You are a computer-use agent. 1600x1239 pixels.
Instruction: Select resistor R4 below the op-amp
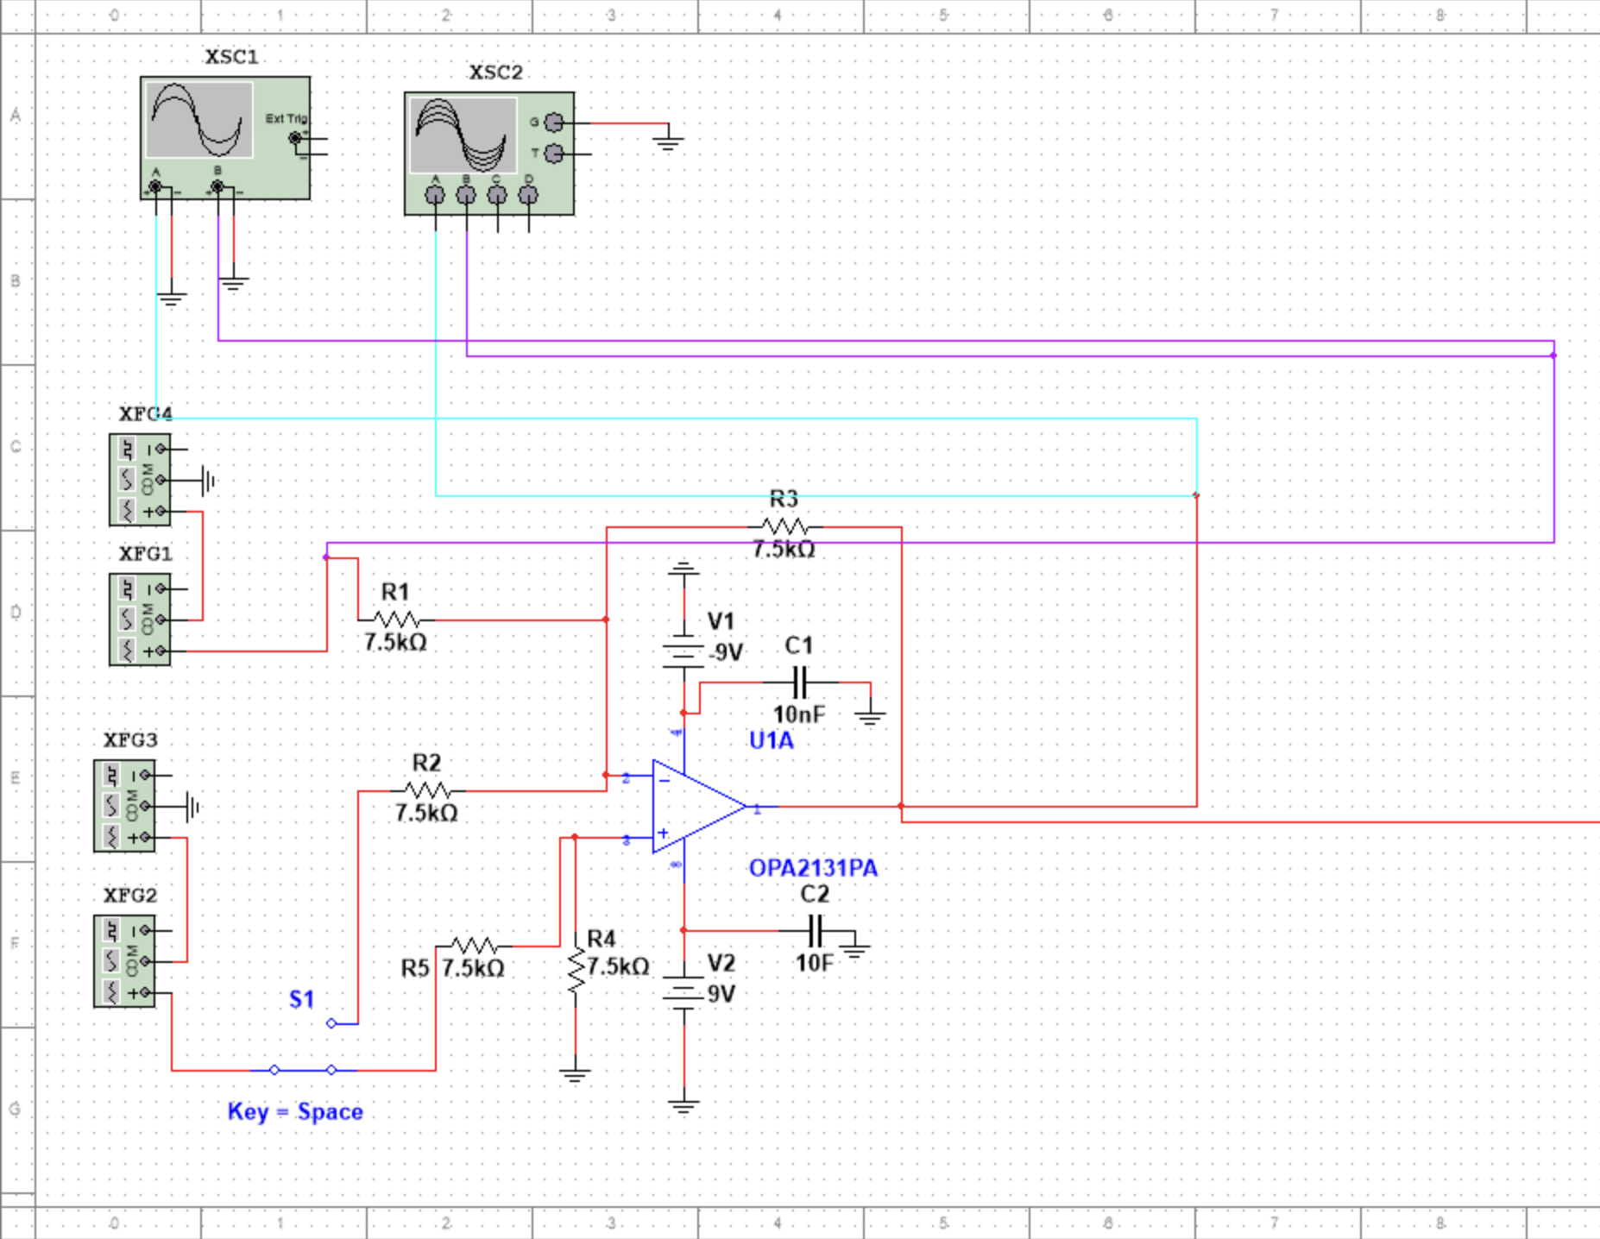coord(575,970)
